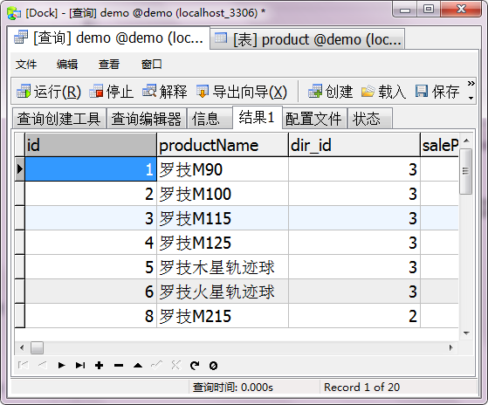
Task: Open the 导出向导(X) export wizard
Action: pyautogui.click(x=242, y=92)
